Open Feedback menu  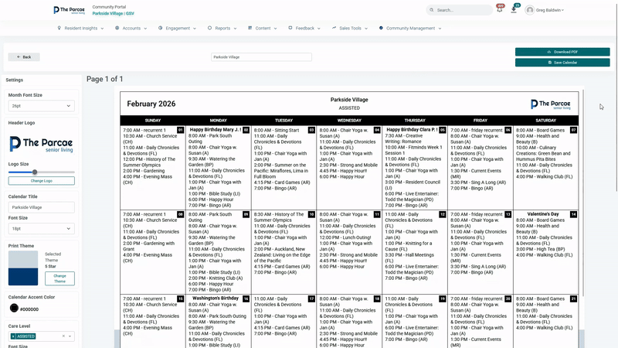tap(304, 29)
